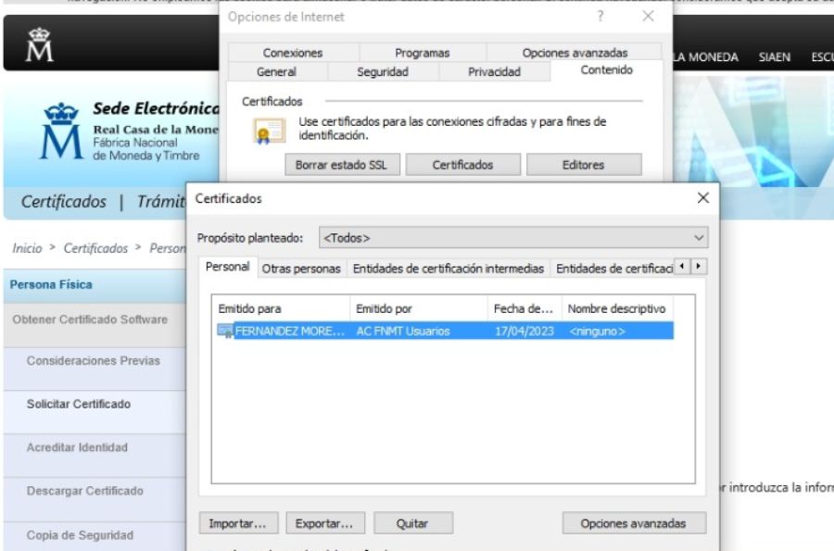The image size is (834, 551).
Task: Sort by the Emitido para column header
Action: click(x=281, y=308)
